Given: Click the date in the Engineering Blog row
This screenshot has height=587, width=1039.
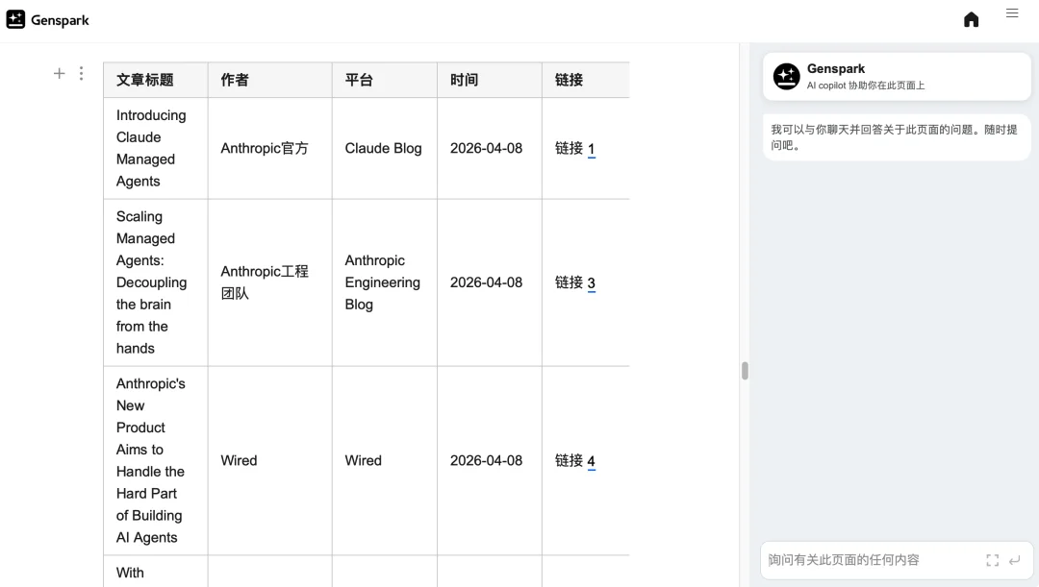Looking at the screenshot, I should click(x=487, y=282).
